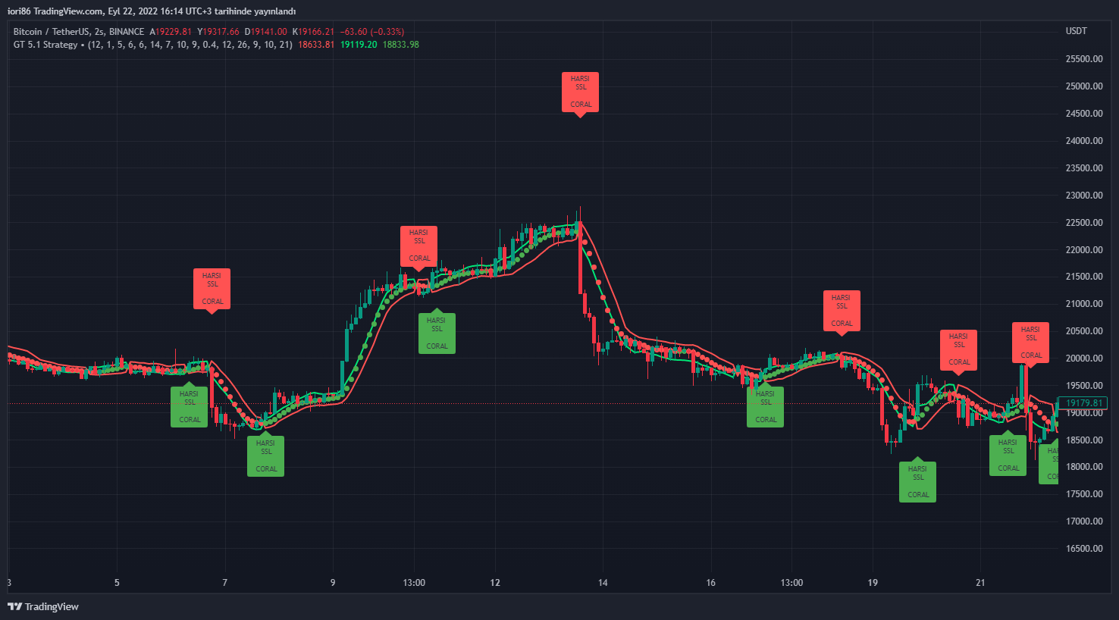This screenshot has height=620, width=1119.
Task: Click the low value D19141.00
Action: (266, 32)
